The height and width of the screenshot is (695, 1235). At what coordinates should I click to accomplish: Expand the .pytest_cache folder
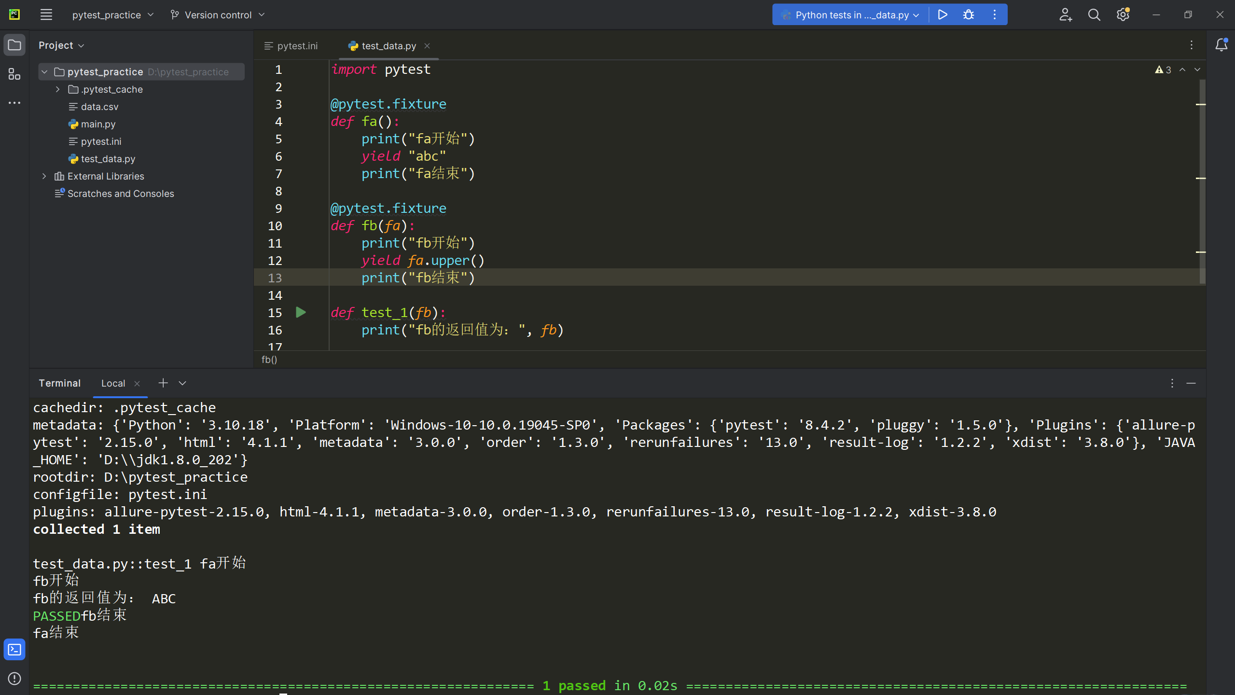click(58, 89)
